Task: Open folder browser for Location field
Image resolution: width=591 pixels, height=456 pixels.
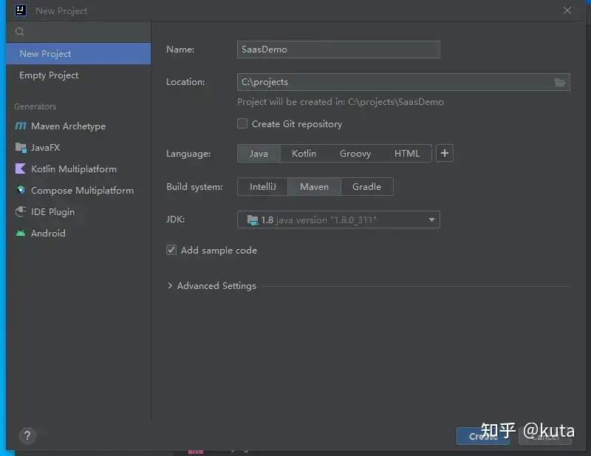Action: (560, 82)
